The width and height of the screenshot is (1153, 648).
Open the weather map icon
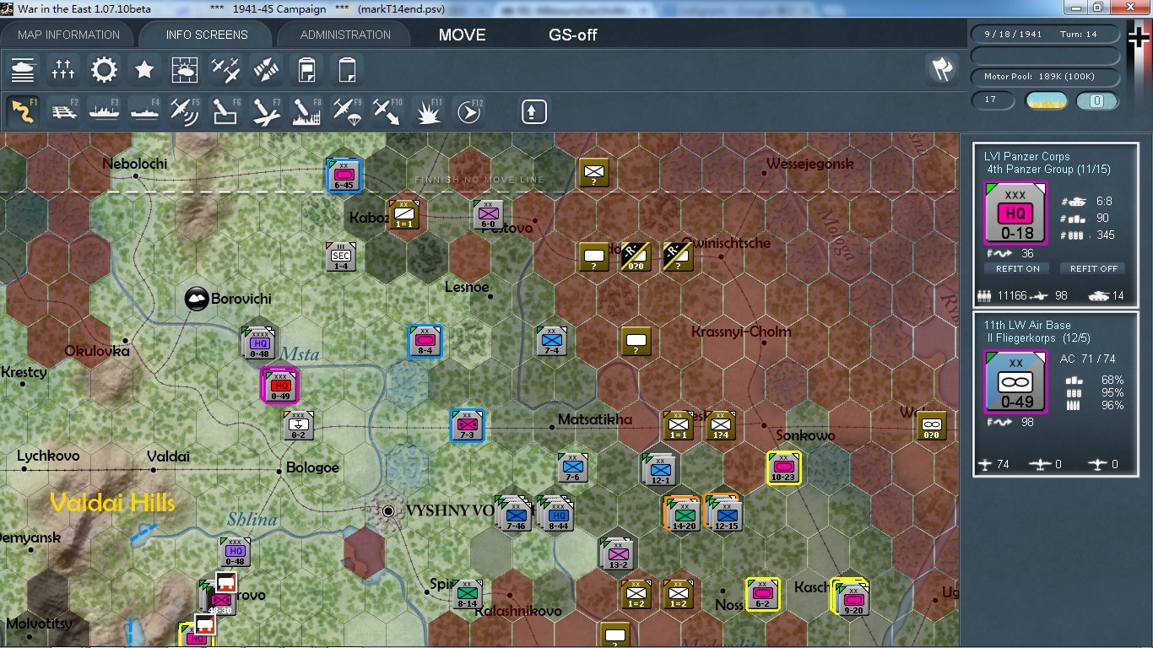point(185,69)
